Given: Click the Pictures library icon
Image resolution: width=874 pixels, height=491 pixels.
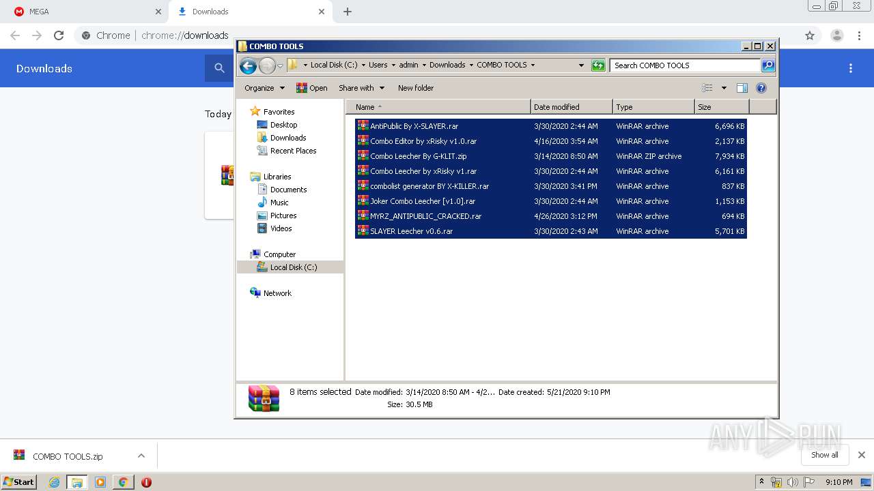Looking at the screenshot, I should click(262, 215).
